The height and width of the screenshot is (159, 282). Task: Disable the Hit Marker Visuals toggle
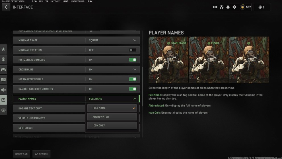pyautogui.click(x=133, y=79)
